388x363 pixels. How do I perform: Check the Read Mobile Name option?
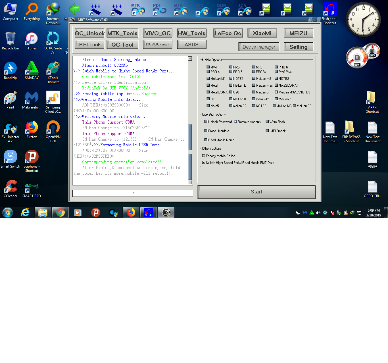pos(206,140)
